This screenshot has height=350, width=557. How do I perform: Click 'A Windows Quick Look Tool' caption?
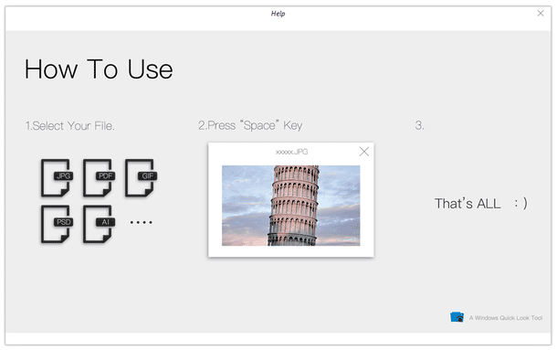tap(506, 318)
